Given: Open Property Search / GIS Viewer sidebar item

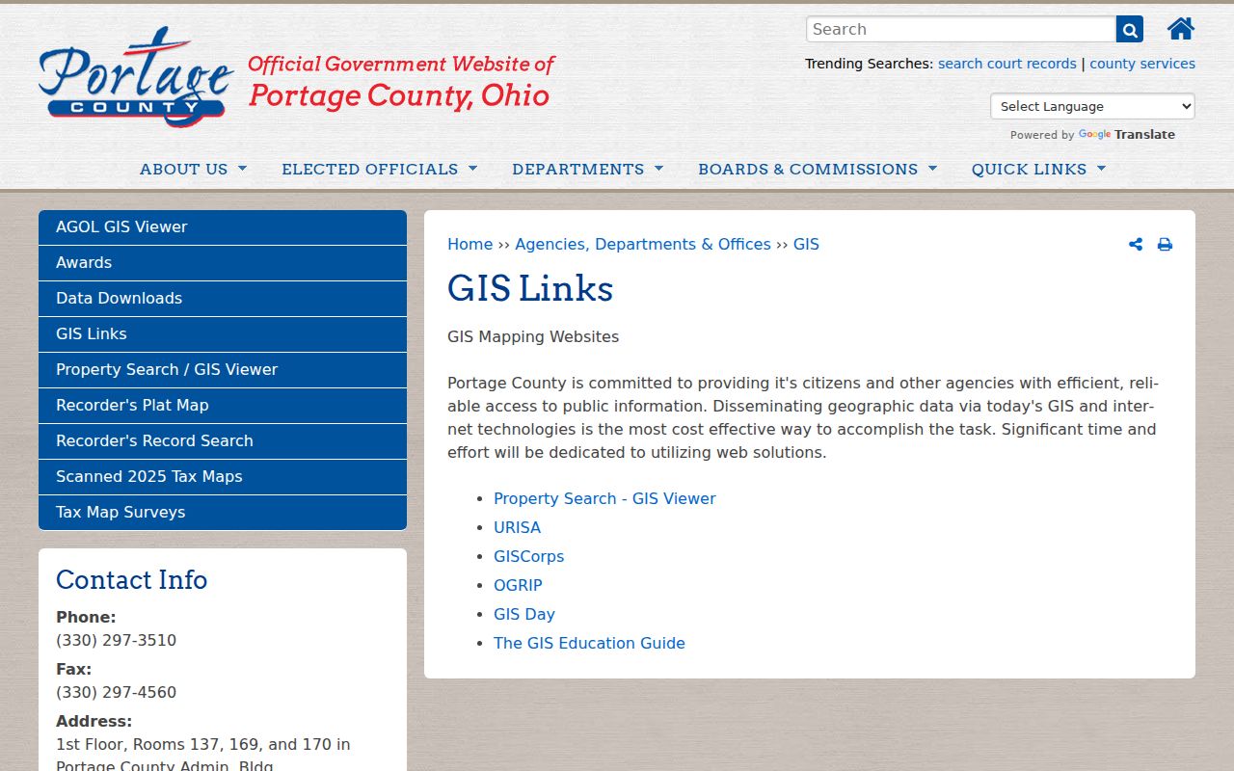Looking at the screenshot, I should click(223, 370).
